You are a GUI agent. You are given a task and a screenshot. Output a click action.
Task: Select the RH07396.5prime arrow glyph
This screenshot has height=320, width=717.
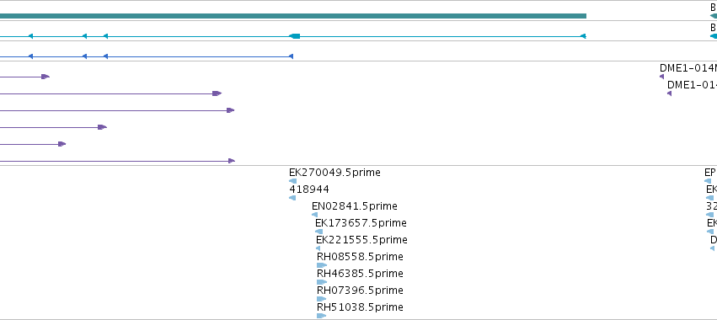point(322,299)
